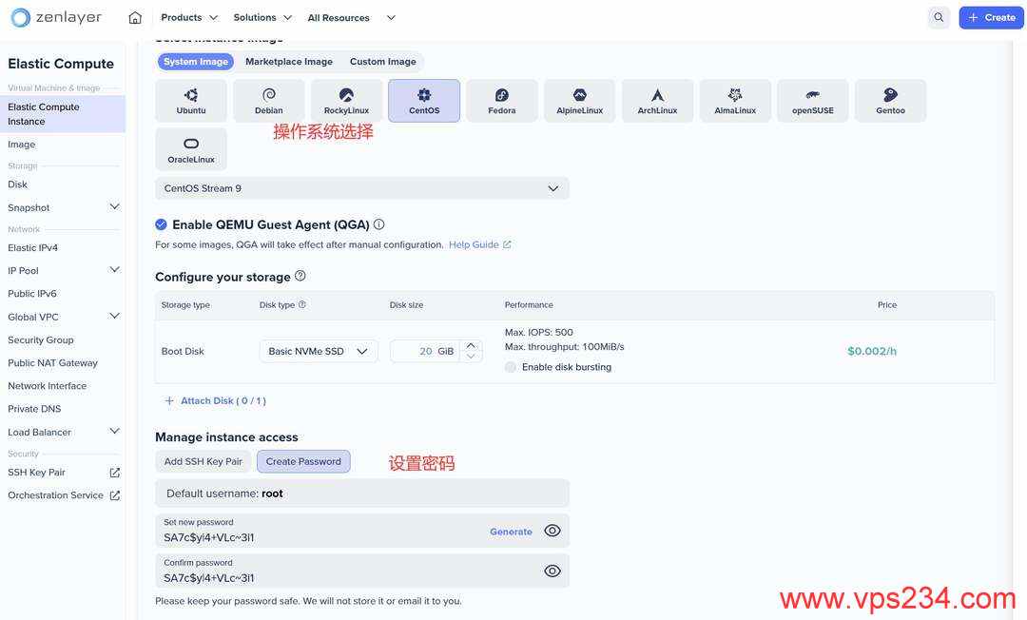Switch to the Marketplace Image tab
The width and height of the screenshot is (1027, 620).
tap(288, 61)
